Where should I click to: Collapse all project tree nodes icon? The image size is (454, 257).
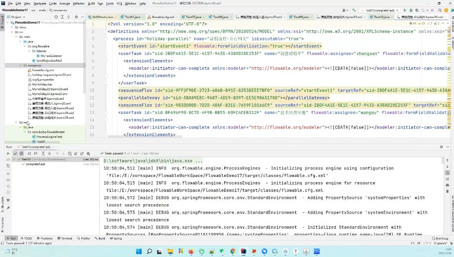point(68,17)
